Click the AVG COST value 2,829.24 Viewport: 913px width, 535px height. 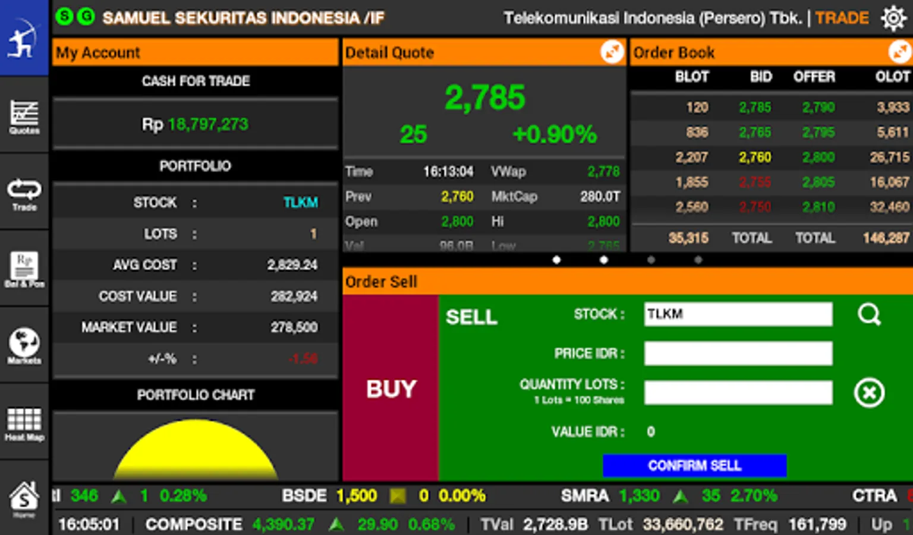click(292, 265)
